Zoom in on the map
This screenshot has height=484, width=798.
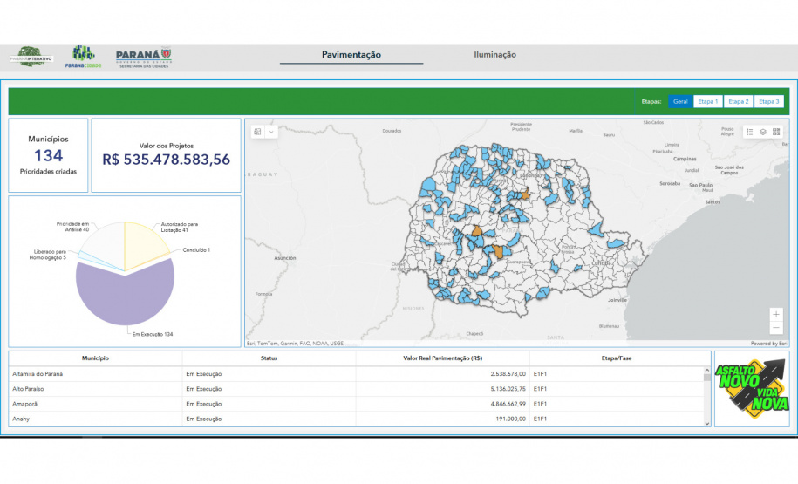tap(776, 313)
